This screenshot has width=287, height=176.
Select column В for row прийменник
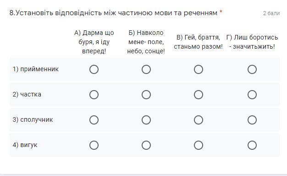click(199, 69)
